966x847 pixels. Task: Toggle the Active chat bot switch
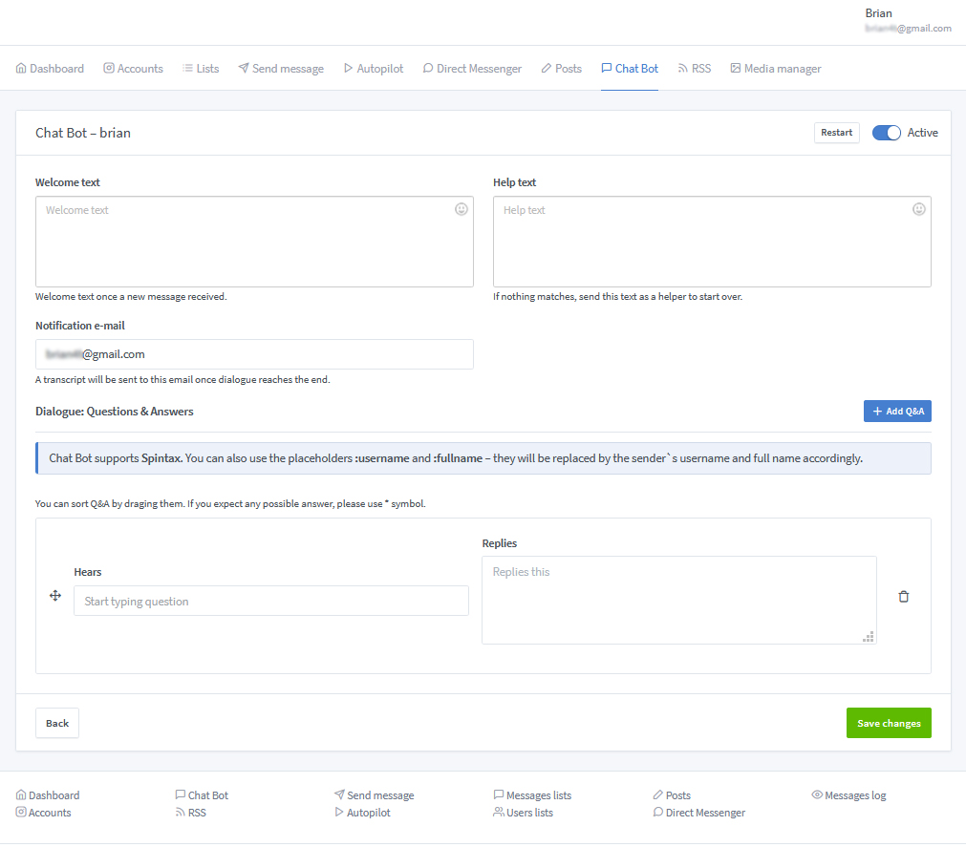(x=887, y=133)
